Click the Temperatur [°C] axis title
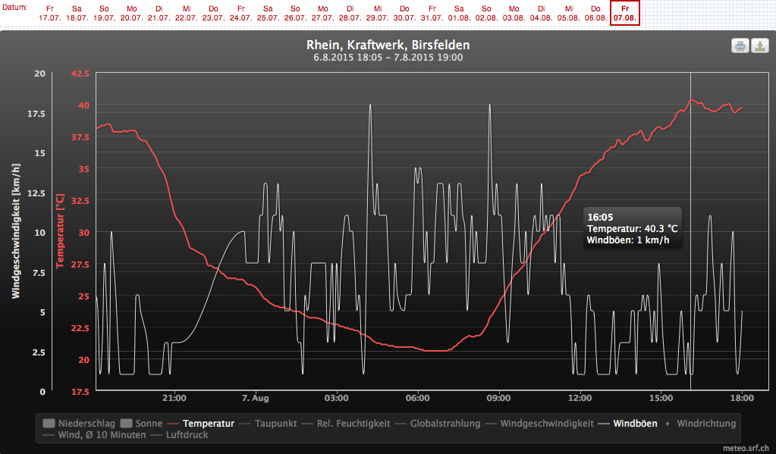The image size is (776, 454). (x=61, y=231)
